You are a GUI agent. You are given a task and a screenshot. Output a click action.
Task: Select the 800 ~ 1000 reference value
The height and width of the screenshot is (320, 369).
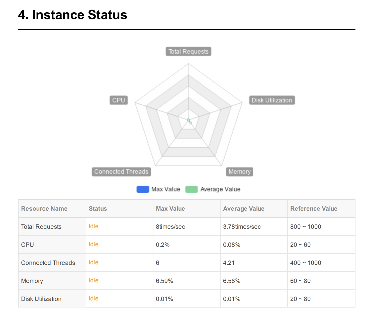click(x=306, y=227)
